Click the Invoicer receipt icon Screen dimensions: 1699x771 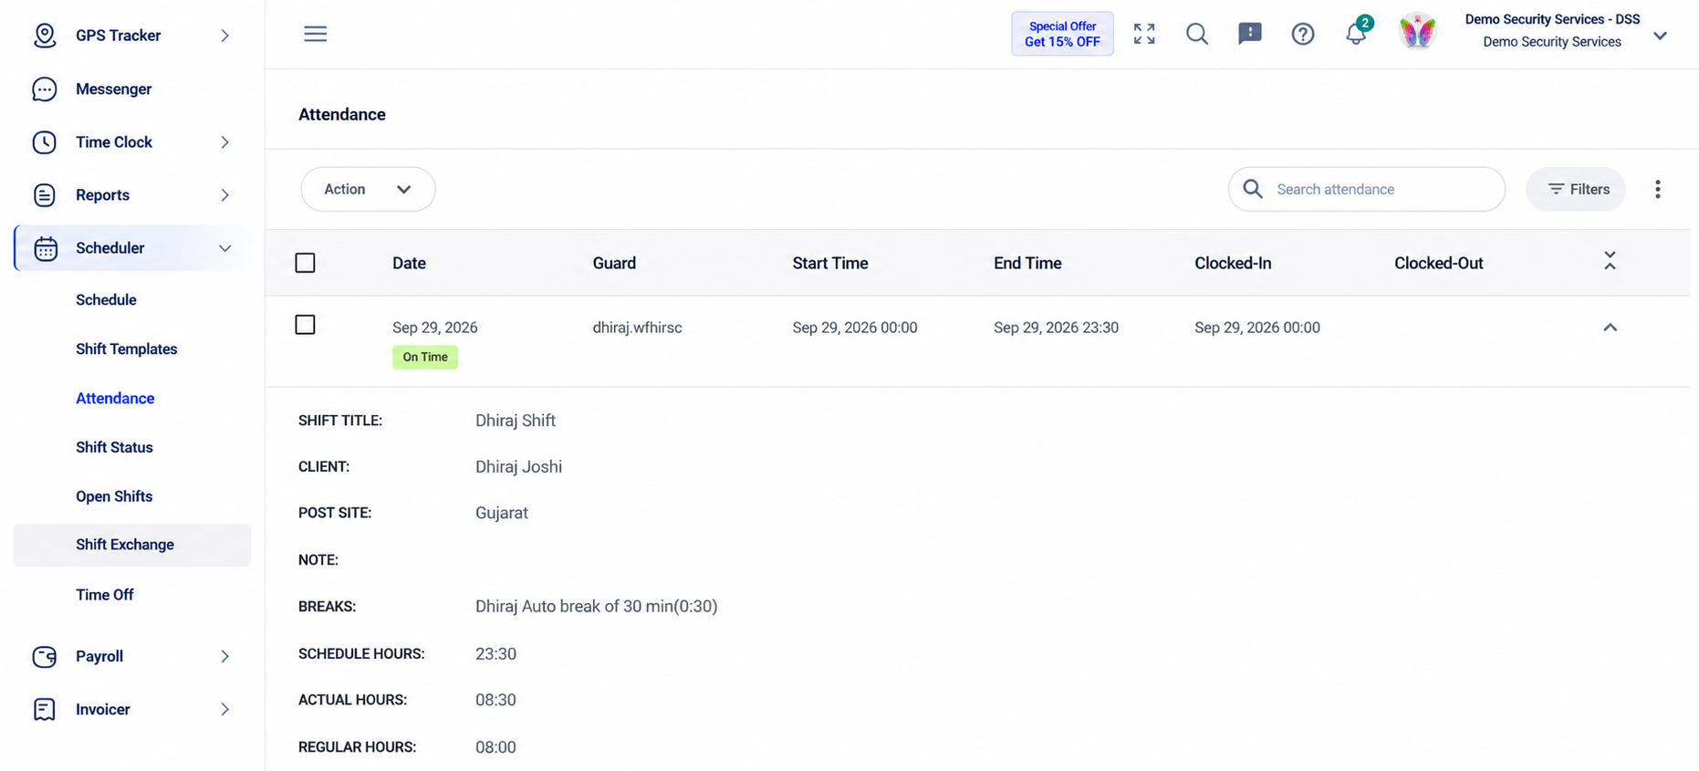[45, 710]
